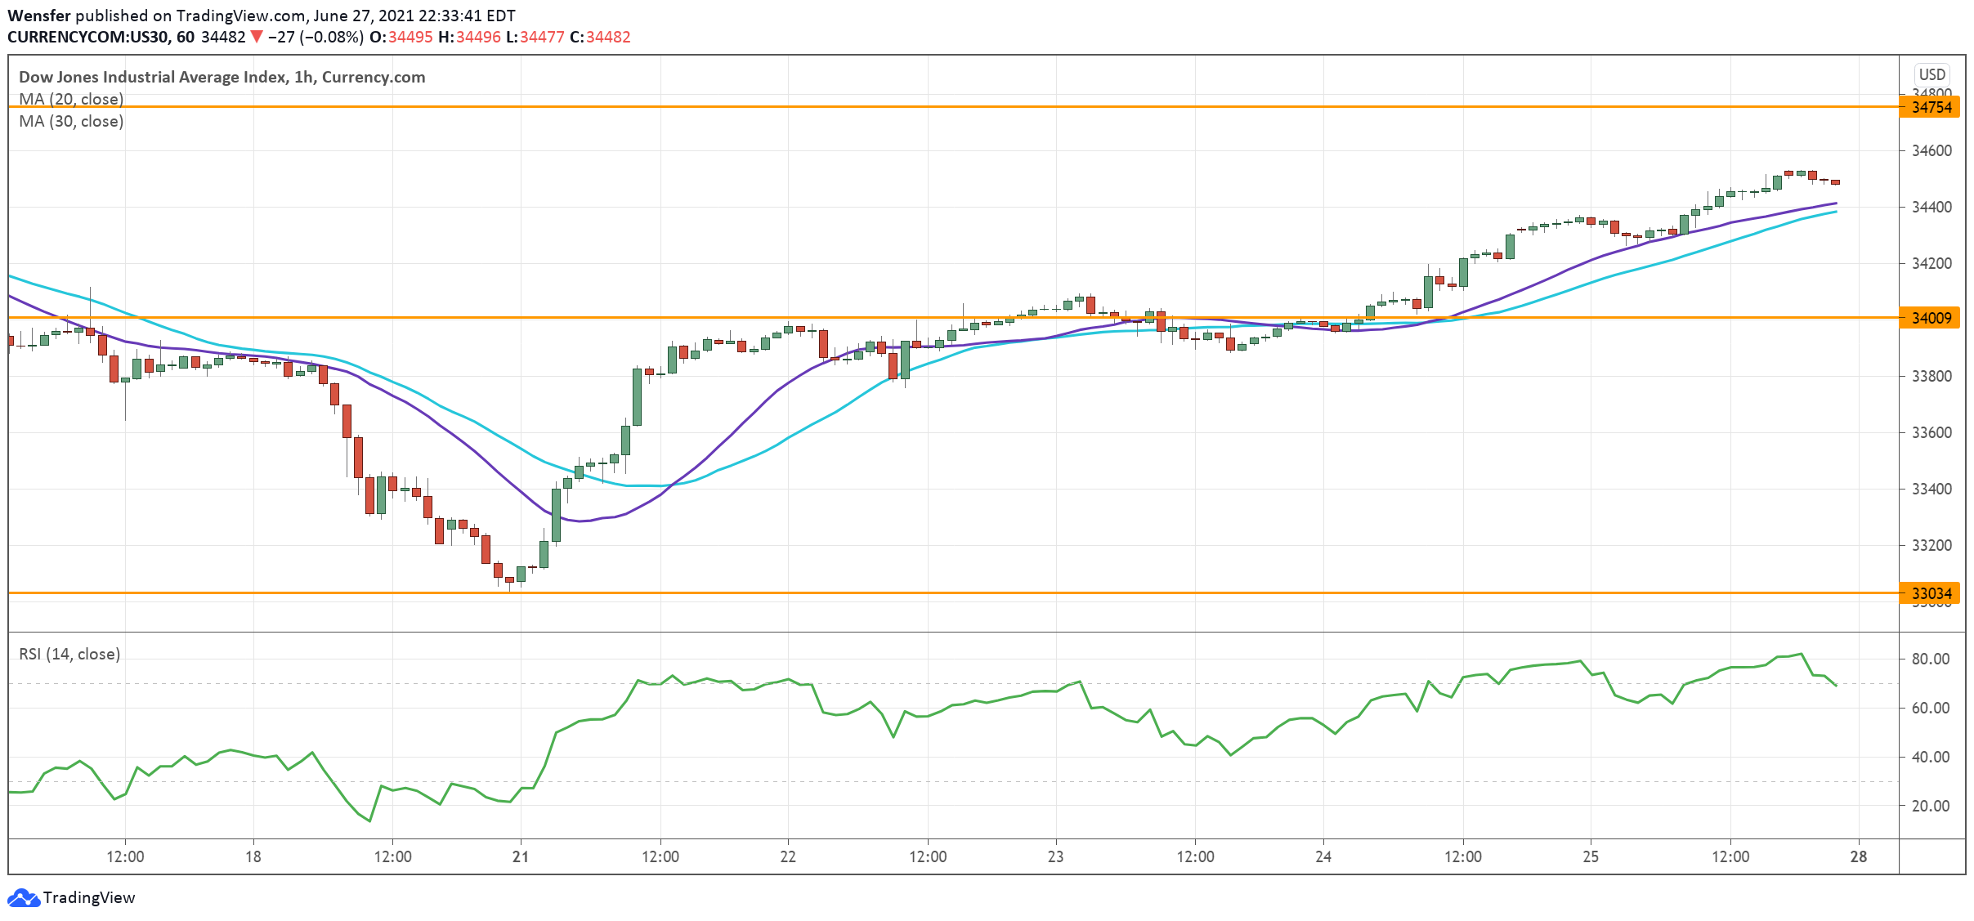Click the 34600 price scale label
Image resolution: width=1974 pixels, height=921 pixels.
point(1931,150)
